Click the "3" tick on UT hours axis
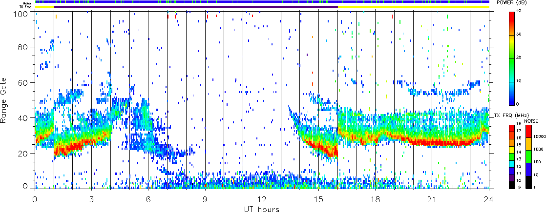 [91, 199]
